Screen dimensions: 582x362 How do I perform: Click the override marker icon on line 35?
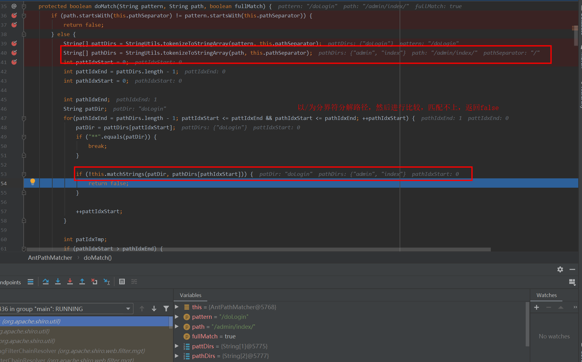coord(14,6)
